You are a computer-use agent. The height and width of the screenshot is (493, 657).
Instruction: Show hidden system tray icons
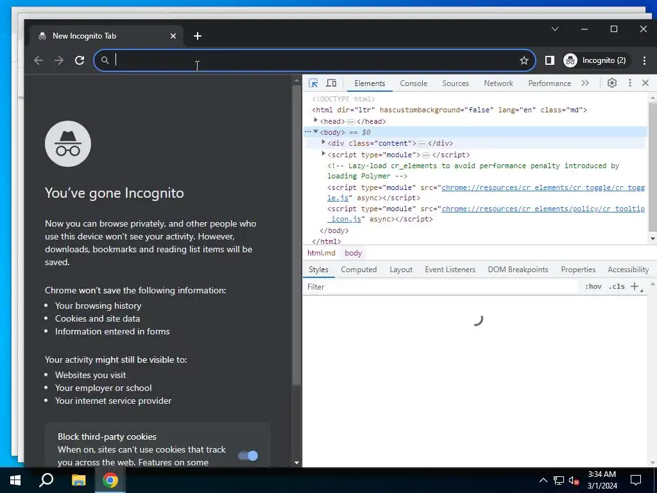tap(543, 480)
